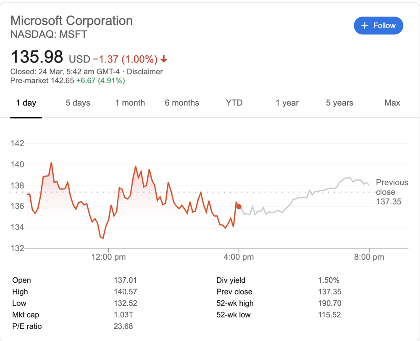
Task: Click the red down arrow price indicator
Action: pos(164,59)
